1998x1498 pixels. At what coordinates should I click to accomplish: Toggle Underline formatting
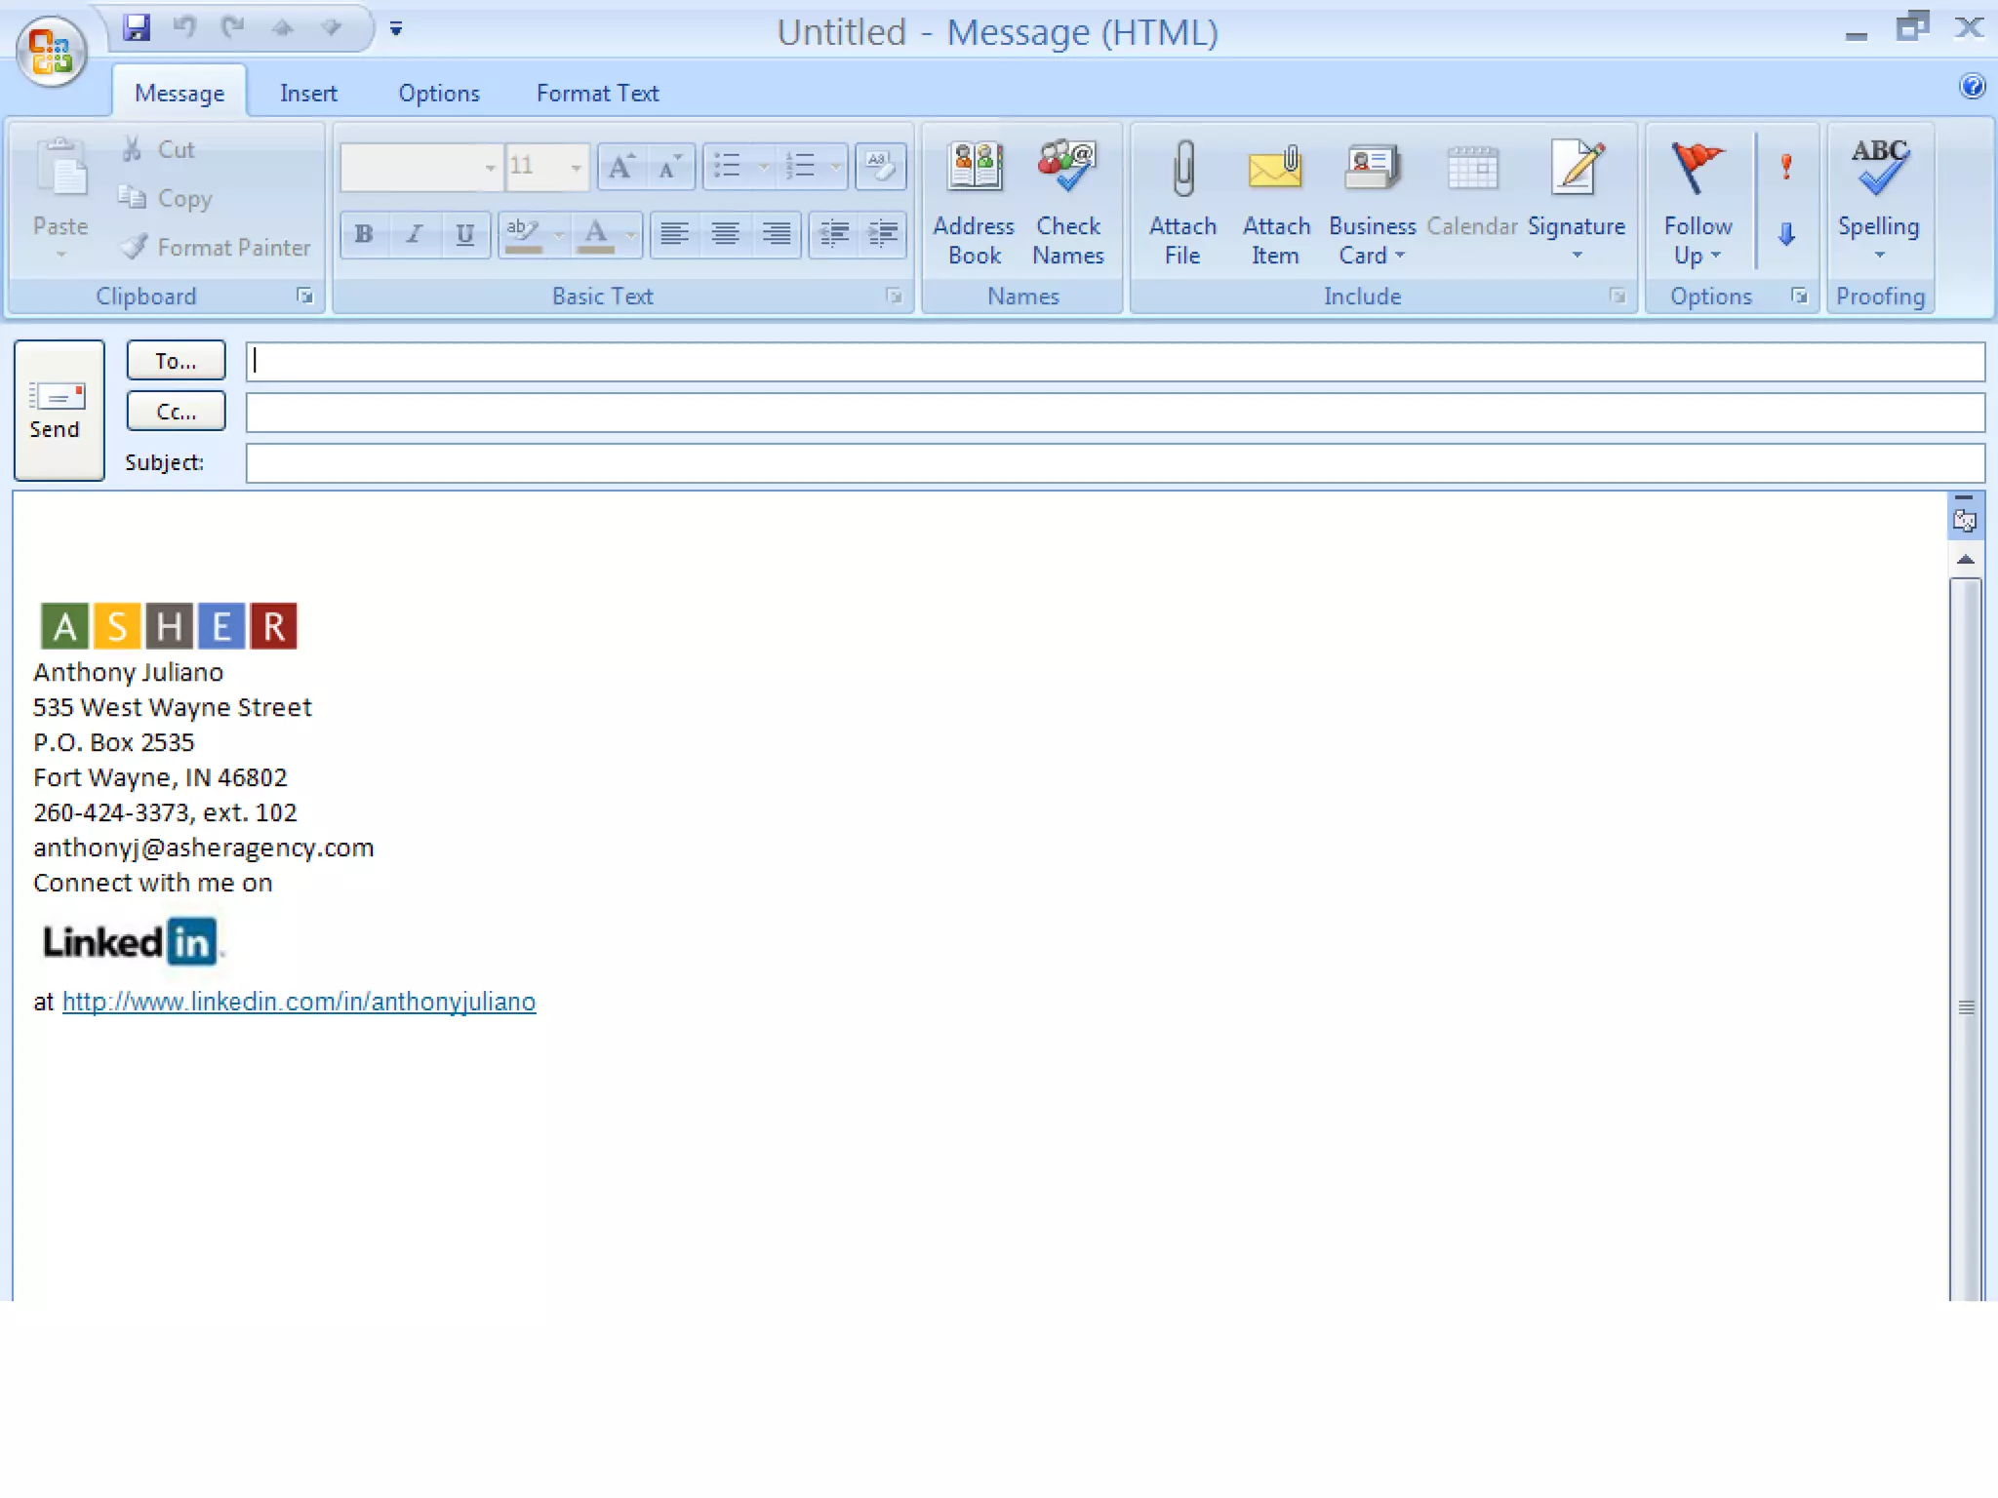click(x=465, y=234)
